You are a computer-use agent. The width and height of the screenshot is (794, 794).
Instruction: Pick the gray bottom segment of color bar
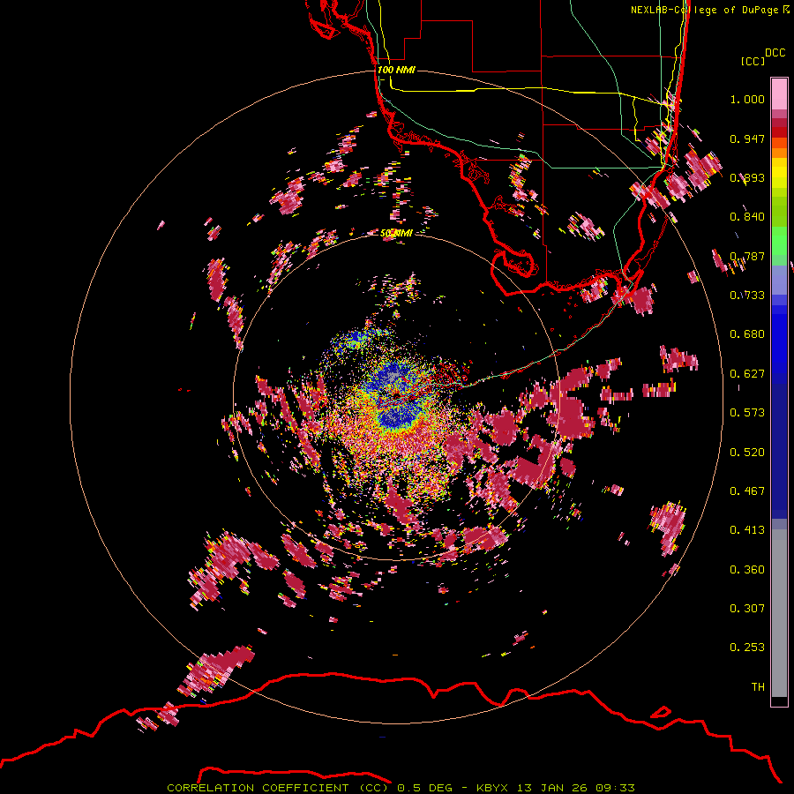click(x=779, y=613)
